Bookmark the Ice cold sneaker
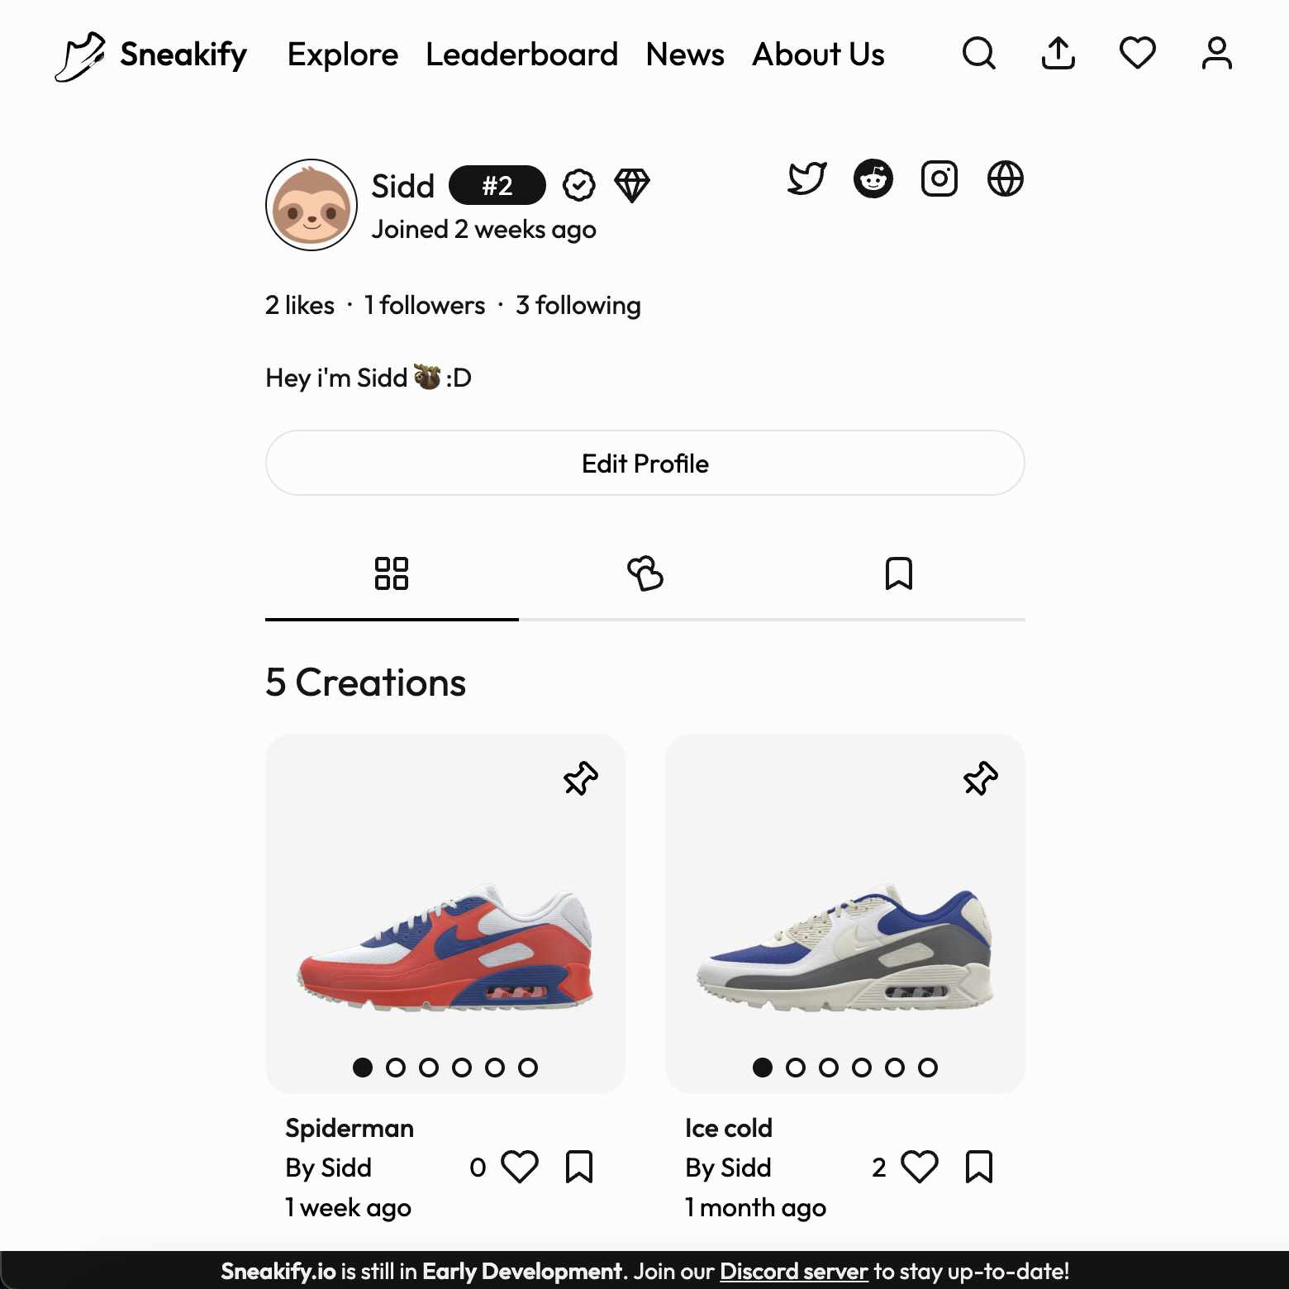The height and width of the screenshot is (1289, 1289). pyautogui.click(x=979, y=1167)
